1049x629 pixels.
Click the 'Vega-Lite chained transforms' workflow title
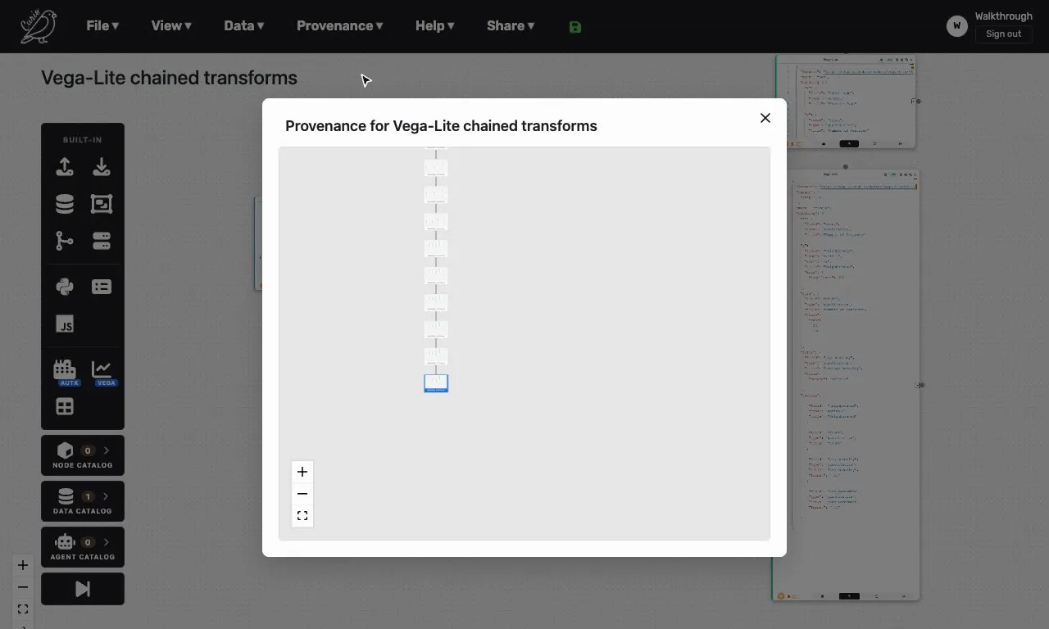pos(169,78)
